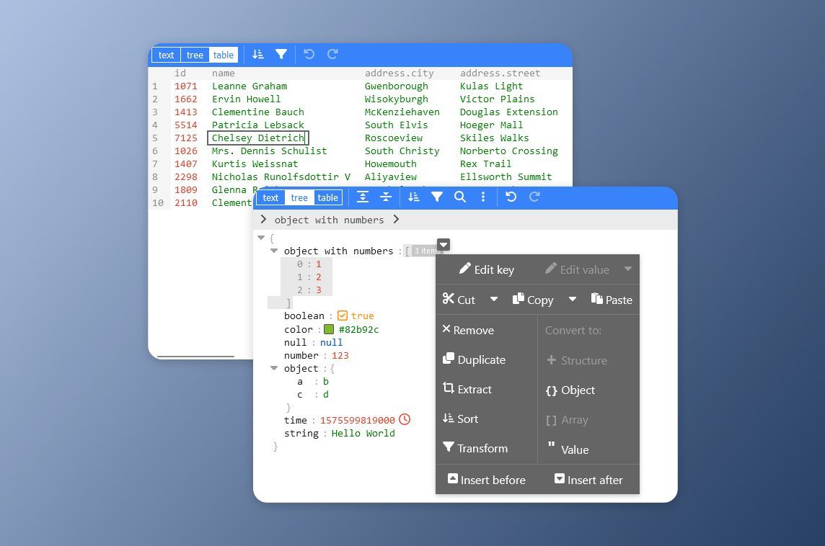Click redo icon in back table window
This screenshot has width=825, height=546.
(x=332, y=54)
